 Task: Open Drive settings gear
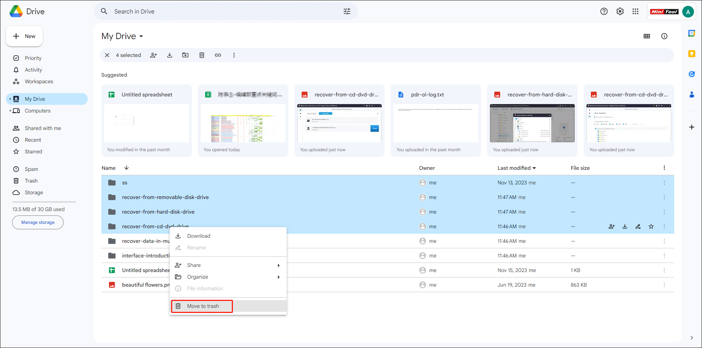[x=619, y=11]
